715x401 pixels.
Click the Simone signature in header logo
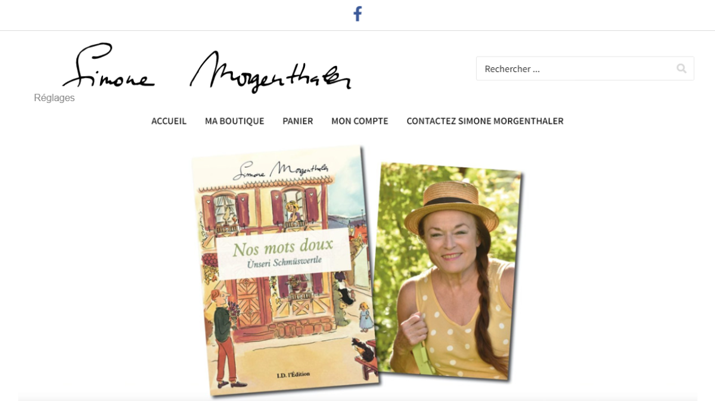pyautogui.click(x=108, y=66)
